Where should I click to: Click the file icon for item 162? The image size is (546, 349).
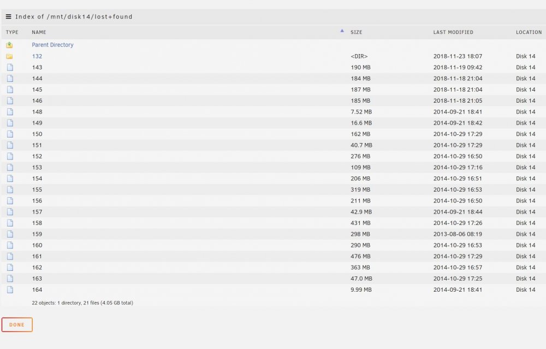(x=10, y=268)
